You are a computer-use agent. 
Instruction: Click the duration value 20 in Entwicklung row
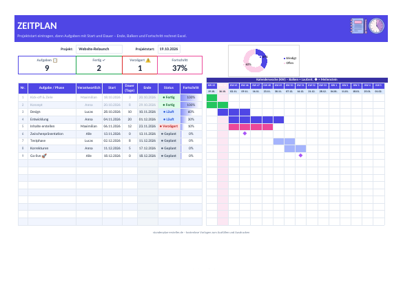point(130,119)
